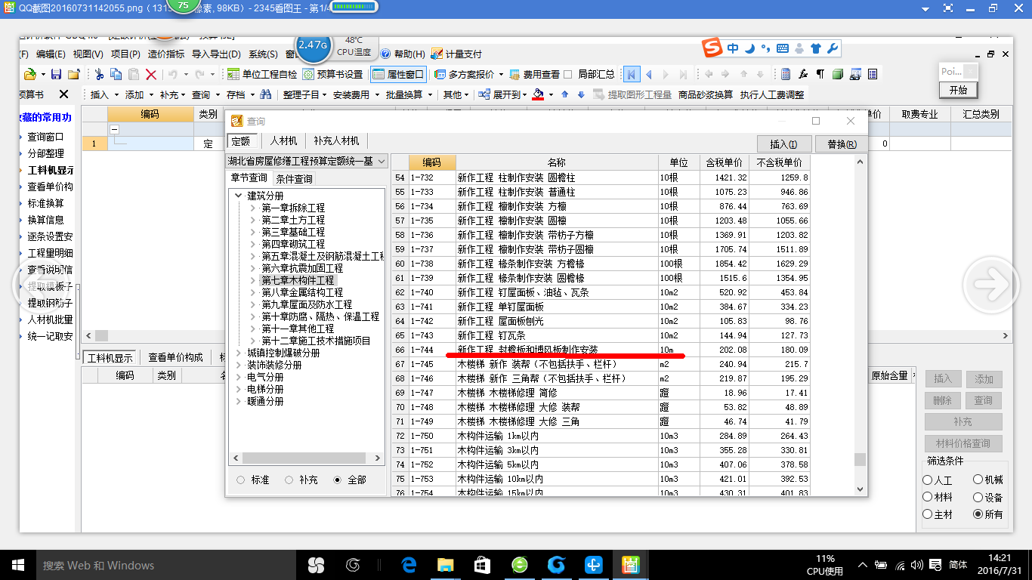This screenshot has width=1032, height=580.
Task: Select the 材料 filter radio button
Action: click(927, 498)
